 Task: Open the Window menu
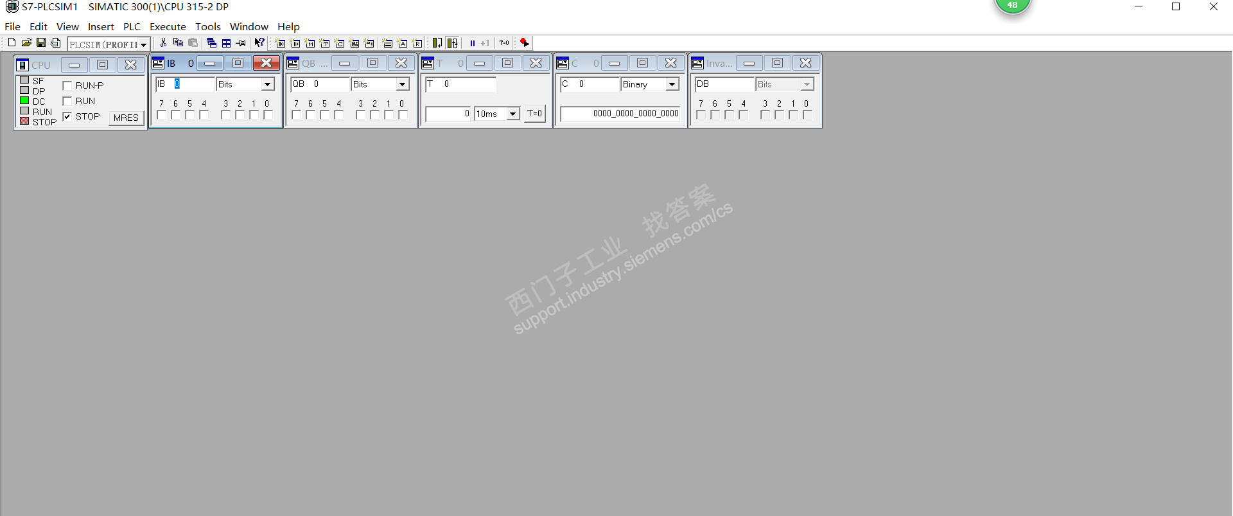[249, 26]
